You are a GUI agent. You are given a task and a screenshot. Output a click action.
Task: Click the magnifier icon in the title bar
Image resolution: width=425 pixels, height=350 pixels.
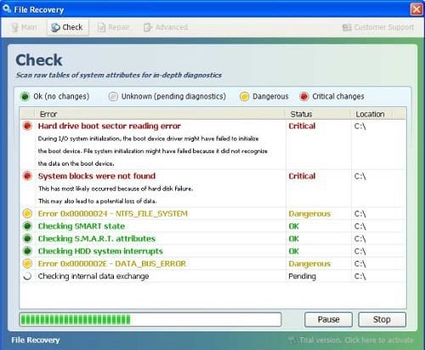7,8
